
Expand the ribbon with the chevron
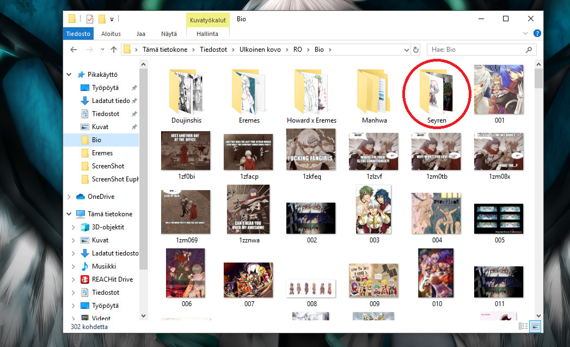525,33
